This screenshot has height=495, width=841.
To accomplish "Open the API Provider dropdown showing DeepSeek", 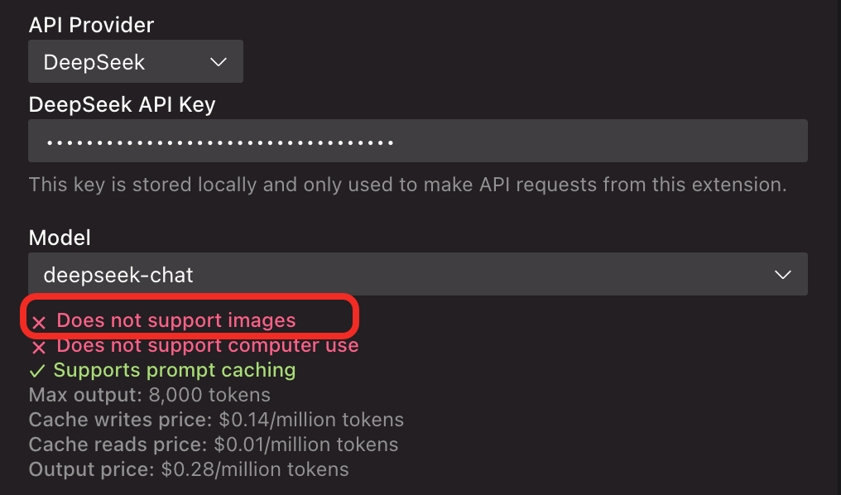I will click(135, 63).
